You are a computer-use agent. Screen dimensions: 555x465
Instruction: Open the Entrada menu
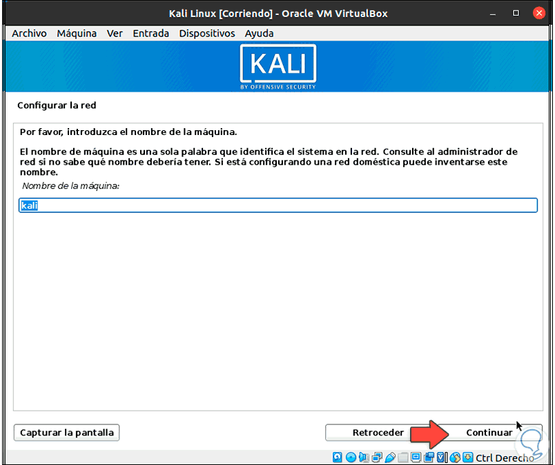coord(150,34)
